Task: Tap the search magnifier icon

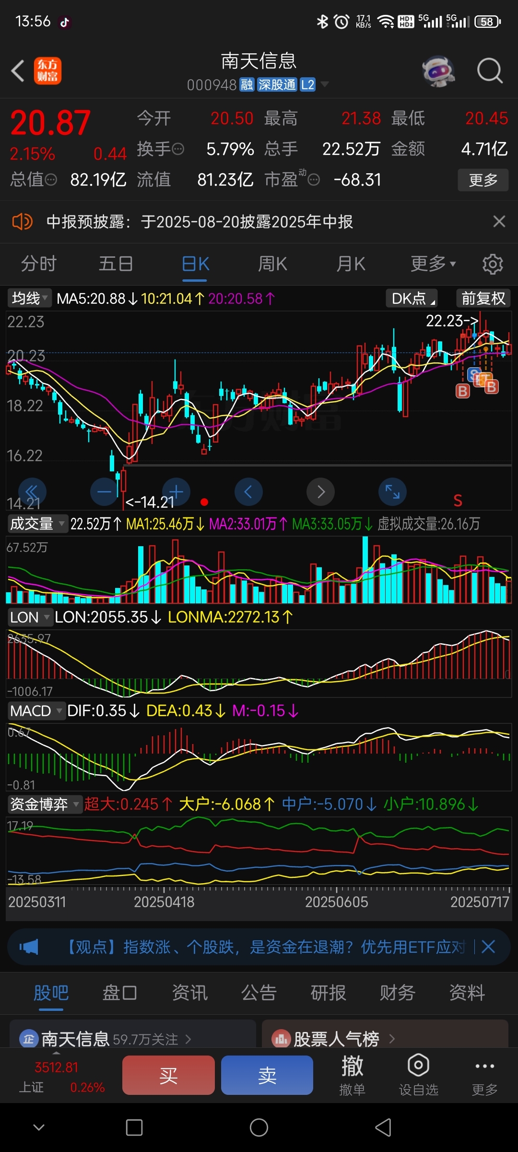Action: tap(490, 71)
